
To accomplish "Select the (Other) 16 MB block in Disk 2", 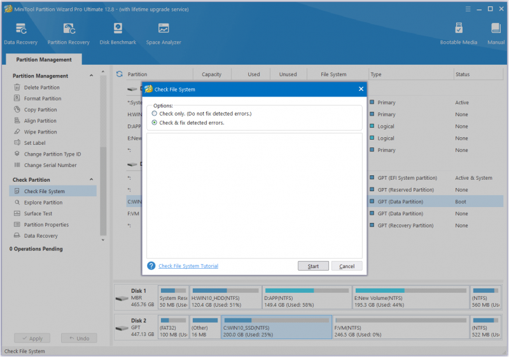I will coord(205,328).
